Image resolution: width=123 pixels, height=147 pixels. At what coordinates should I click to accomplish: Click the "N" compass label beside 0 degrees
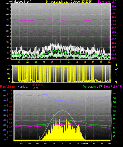(x=116, y=82)
